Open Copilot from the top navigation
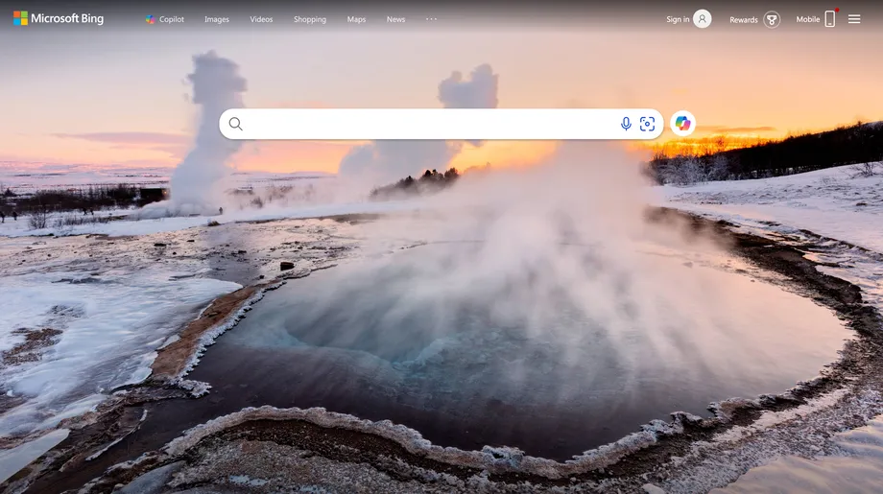The width and height of the screenshot is (883, 494). [164, 19]
